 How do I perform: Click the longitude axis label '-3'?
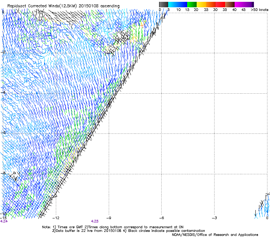(x=215, y=218)
